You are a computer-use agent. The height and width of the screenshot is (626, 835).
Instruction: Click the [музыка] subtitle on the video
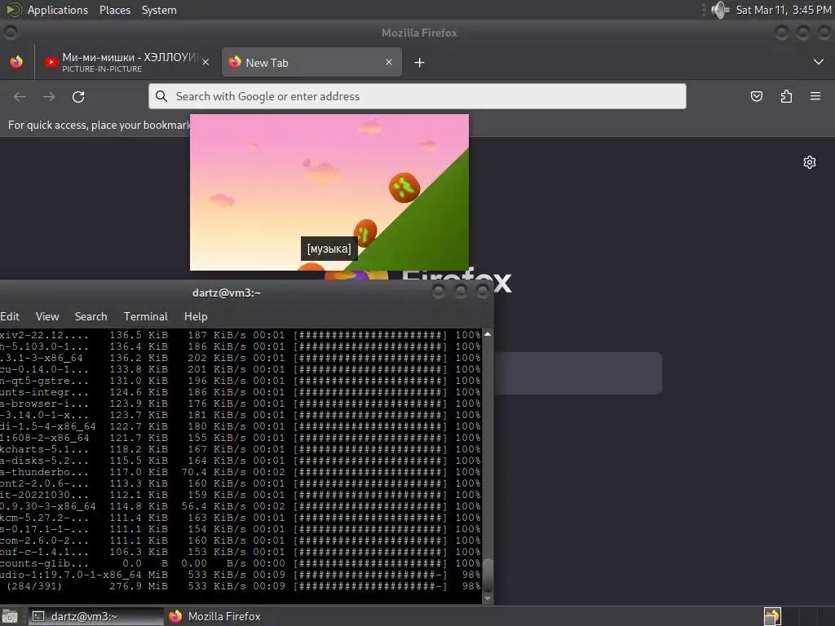(x=329, y=249)
